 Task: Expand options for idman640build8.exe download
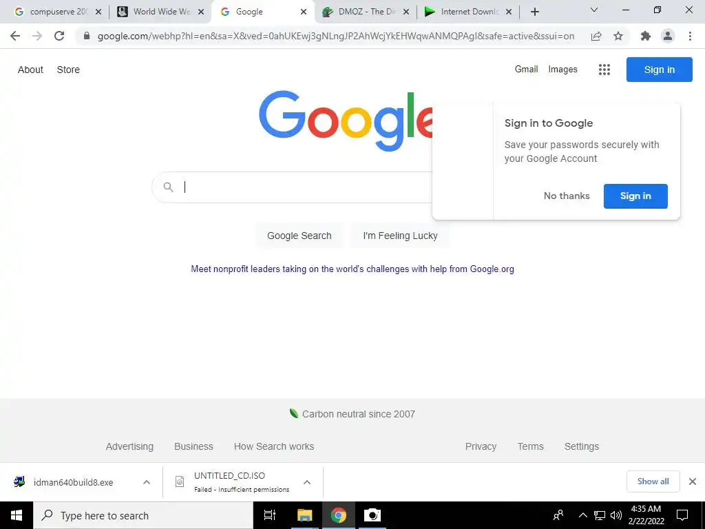pyautogui.click(x=147, y=482)
